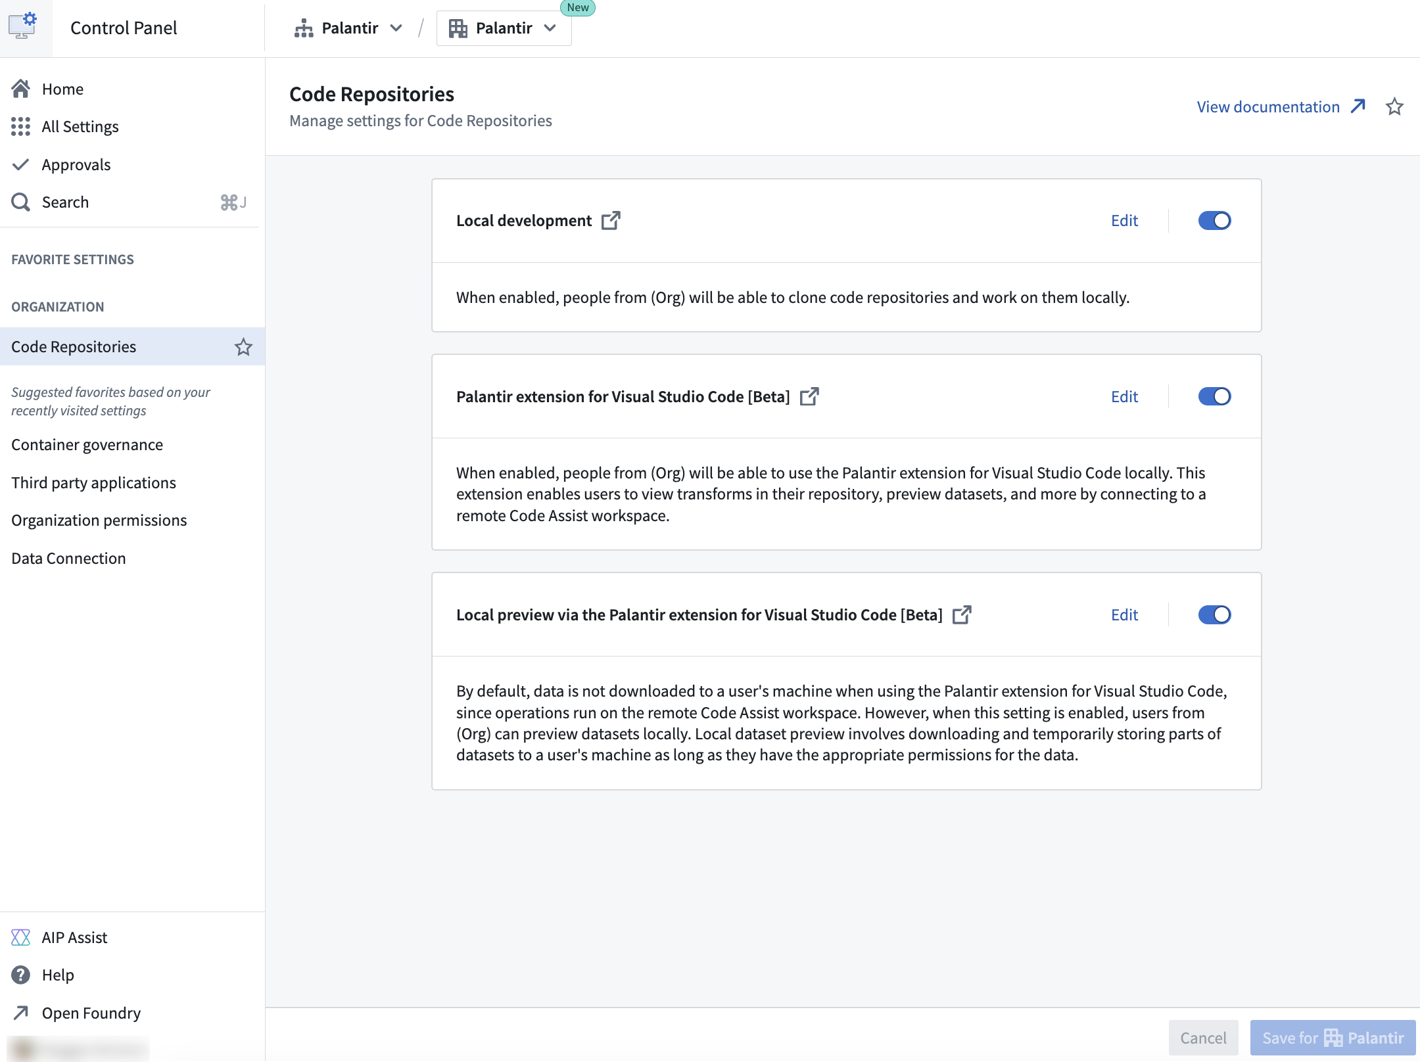The image size is (1420, 1062).
Task: Click Save for Palantir button
Action: pos(1333,1038)
